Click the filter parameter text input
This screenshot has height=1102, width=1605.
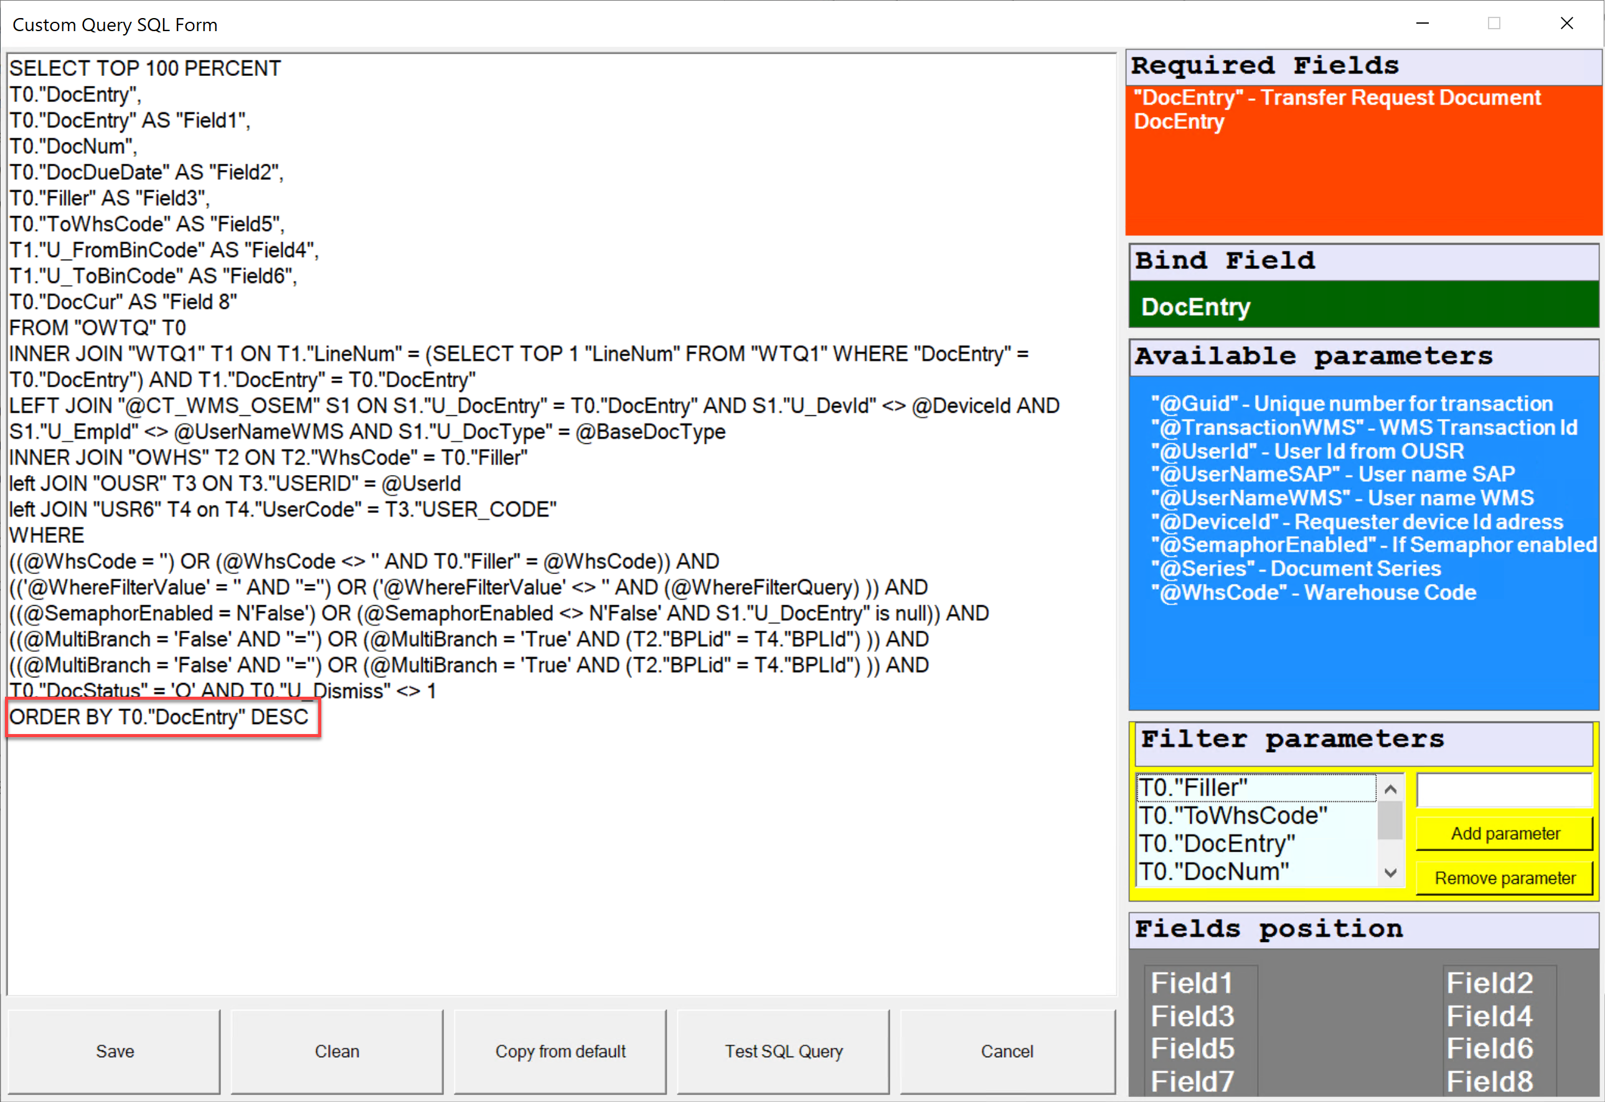pos(1504,790)
